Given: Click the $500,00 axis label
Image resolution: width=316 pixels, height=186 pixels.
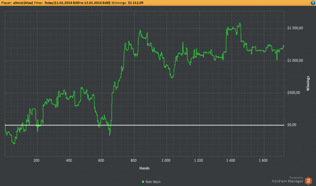Looking at the screenshot, I should [x=293, y=93].
